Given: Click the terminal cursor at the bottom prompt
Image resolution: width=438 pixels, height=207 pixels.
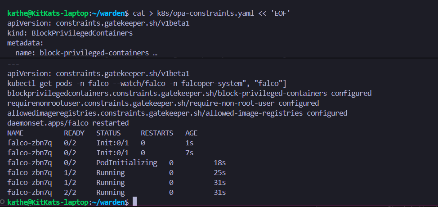Looking at the screenshot, I should pyautogui.click(x=134, y=202).
